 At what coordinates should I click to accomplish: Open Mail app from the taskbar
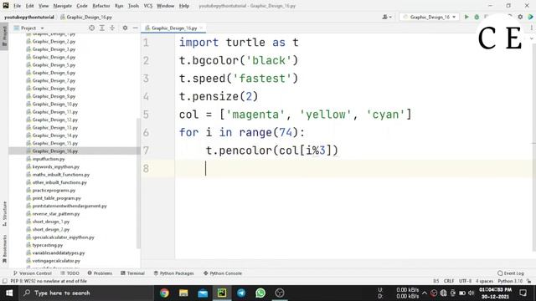point(203,293)
